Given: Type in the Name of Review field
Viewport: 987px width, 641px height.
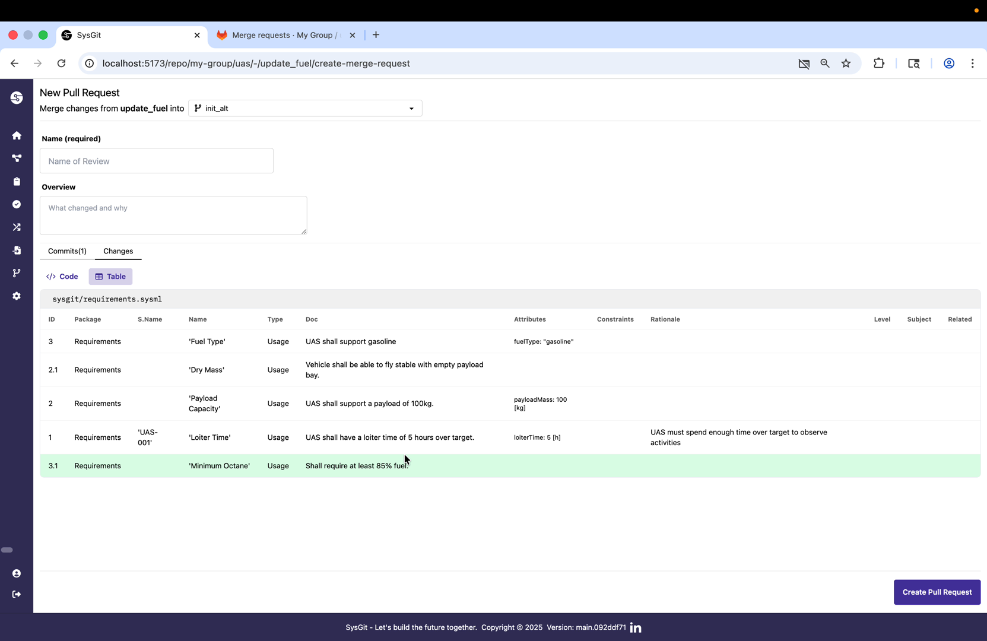Looking at the screenshot, I should (x=156, y=161).
